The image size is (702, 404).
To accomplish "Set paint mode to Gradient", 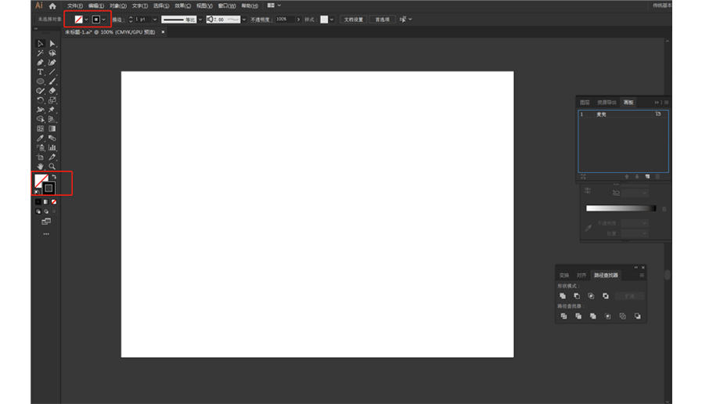I will pos(46,202).
